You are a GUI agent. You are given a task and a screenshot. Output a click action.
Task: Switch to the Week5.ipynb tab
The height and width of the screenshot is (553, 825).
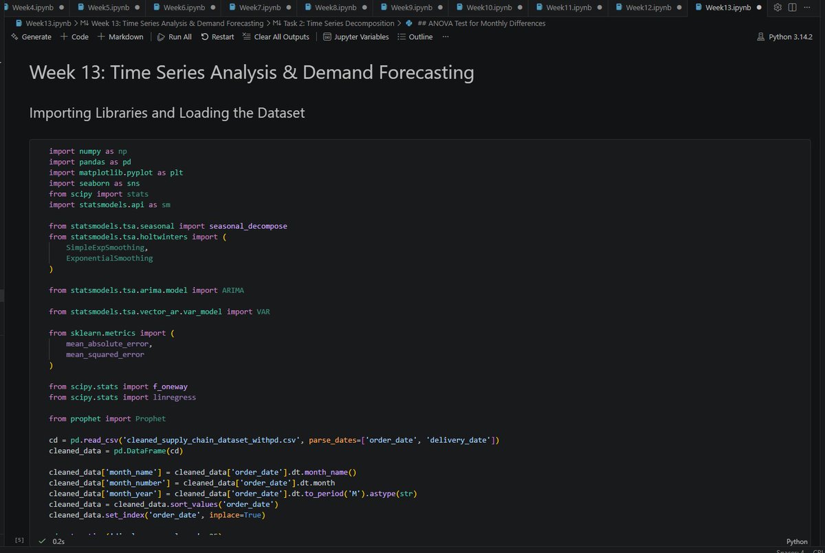pos(108,8)
